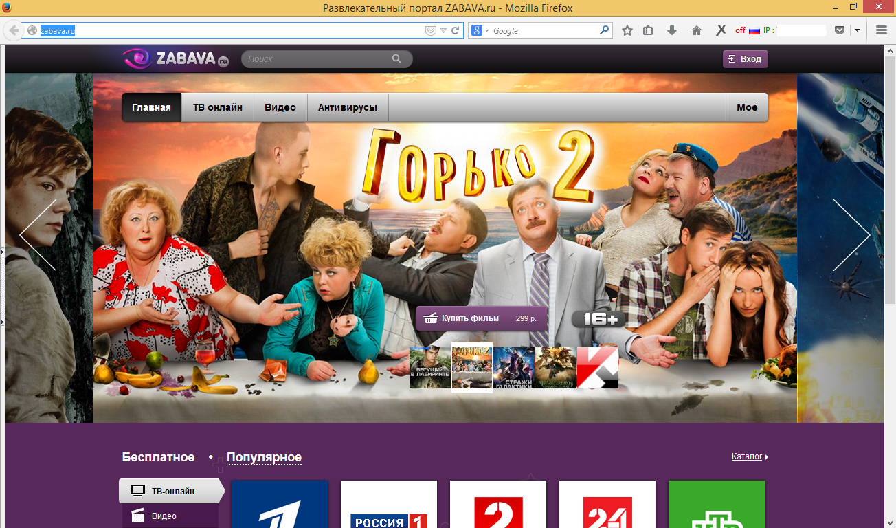Screen dimensions: 896x528
Task: Open the Россия 24 channel tile
Action: pyautogui.click(x=607, y=504)
